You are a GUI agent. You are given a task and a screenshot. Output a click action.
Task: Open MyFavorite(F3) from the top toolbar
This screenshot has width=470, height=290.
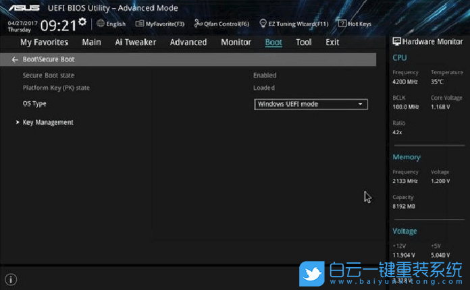click(x=160, y=24)
